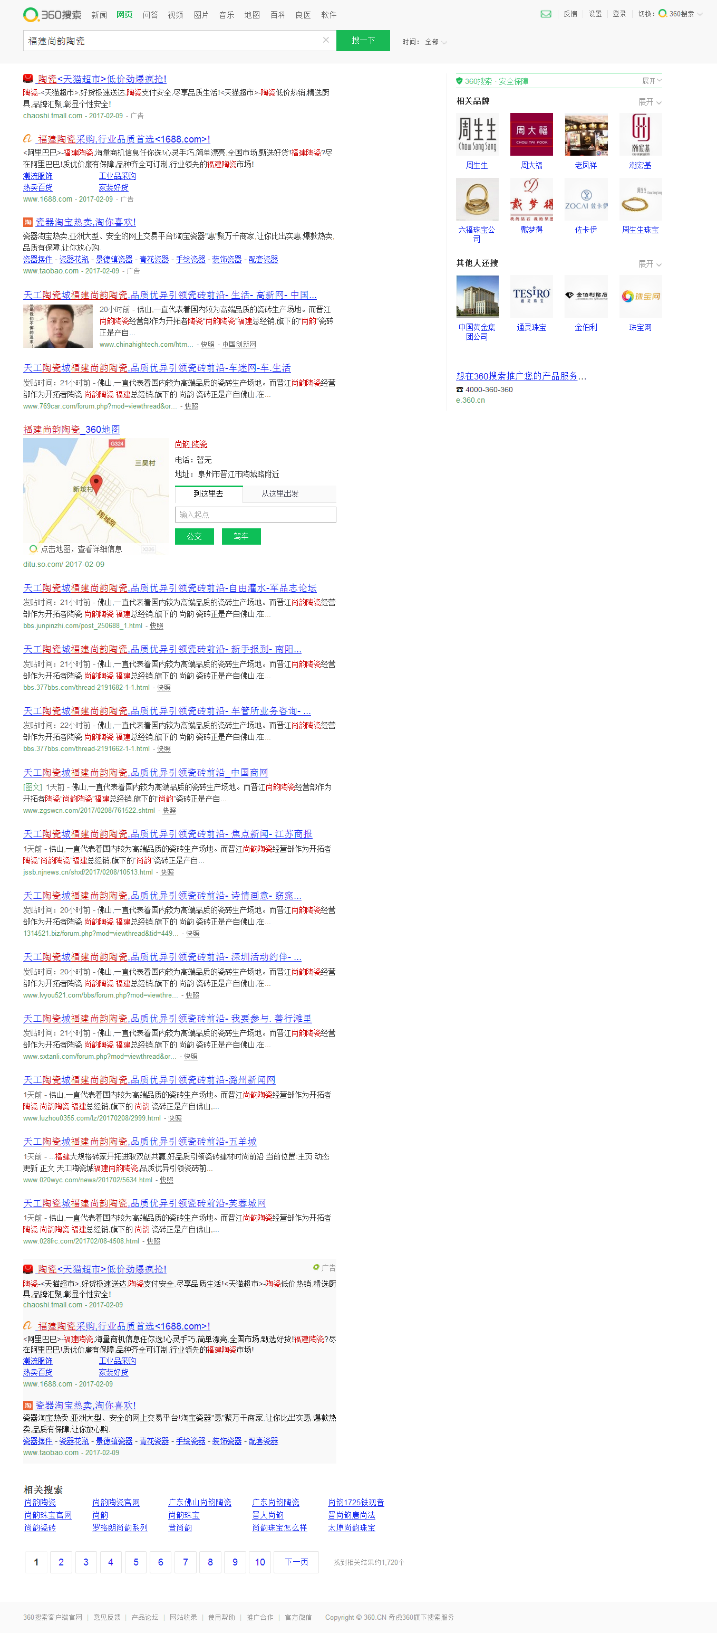Clear the search box with the X
Screen dimensions: 717x1633
[326, 40]
